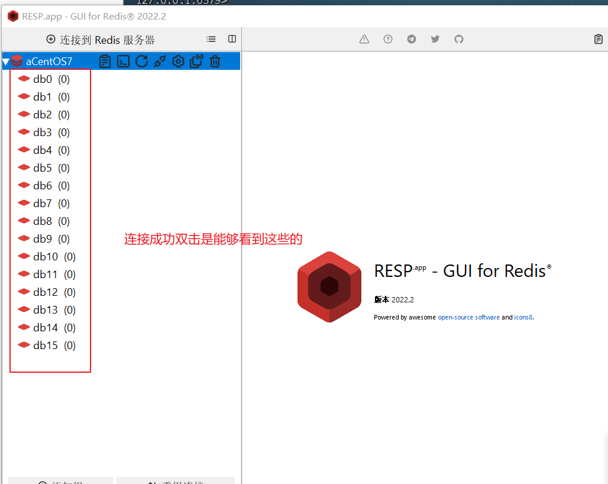Toggle the split panel view icon
The height and width of the screenshot is (484, 608).
pos(231,39)
